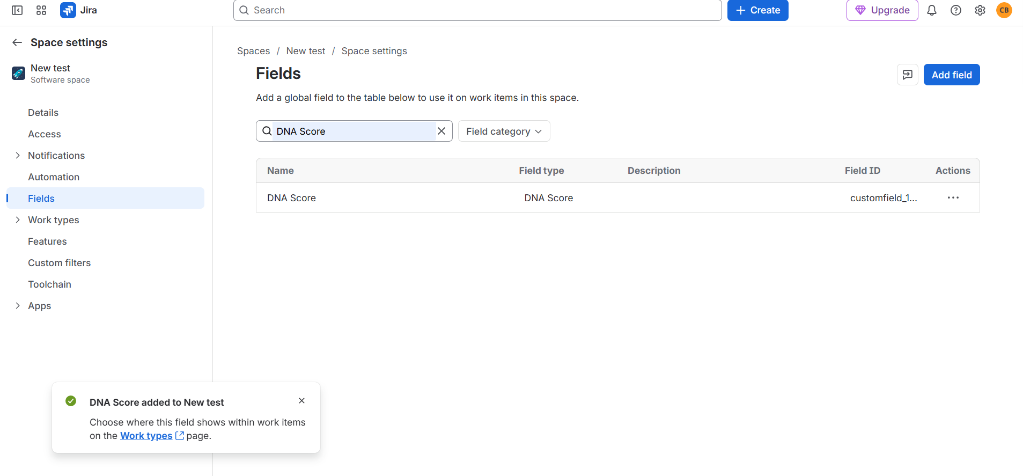This screenshot has width=1023, height=476.
Task: Expand the Apps section
Action: click(18, 305)
